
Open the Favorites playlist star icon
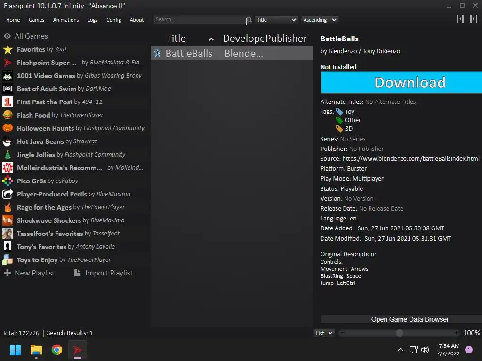point(8,49)
